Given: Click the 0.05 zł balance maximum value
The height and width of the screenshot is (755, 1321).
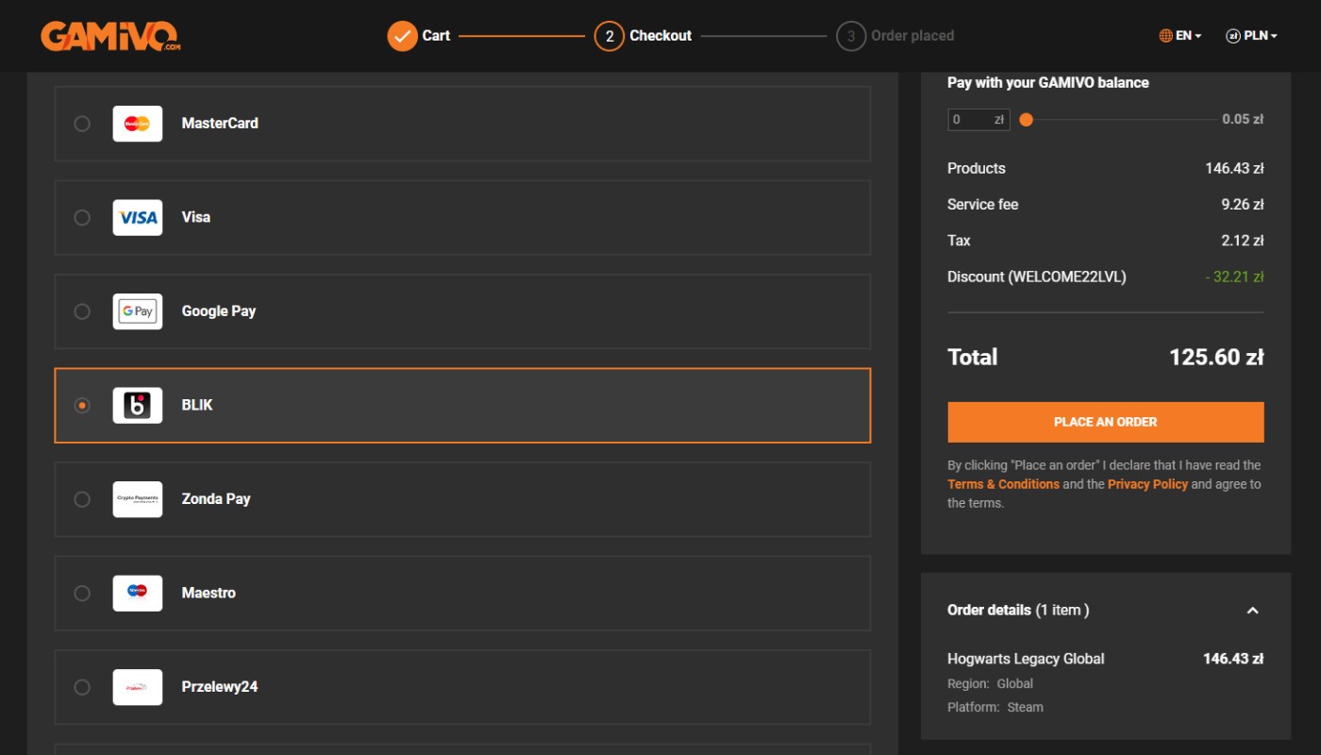Looking at the screenshot, I should [x=1243, y=119].
